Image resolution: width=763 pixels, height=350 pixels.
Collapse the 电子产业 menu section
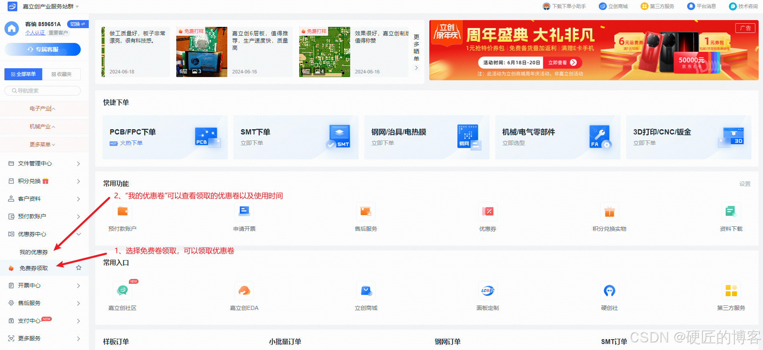click(x=44, y=109)
